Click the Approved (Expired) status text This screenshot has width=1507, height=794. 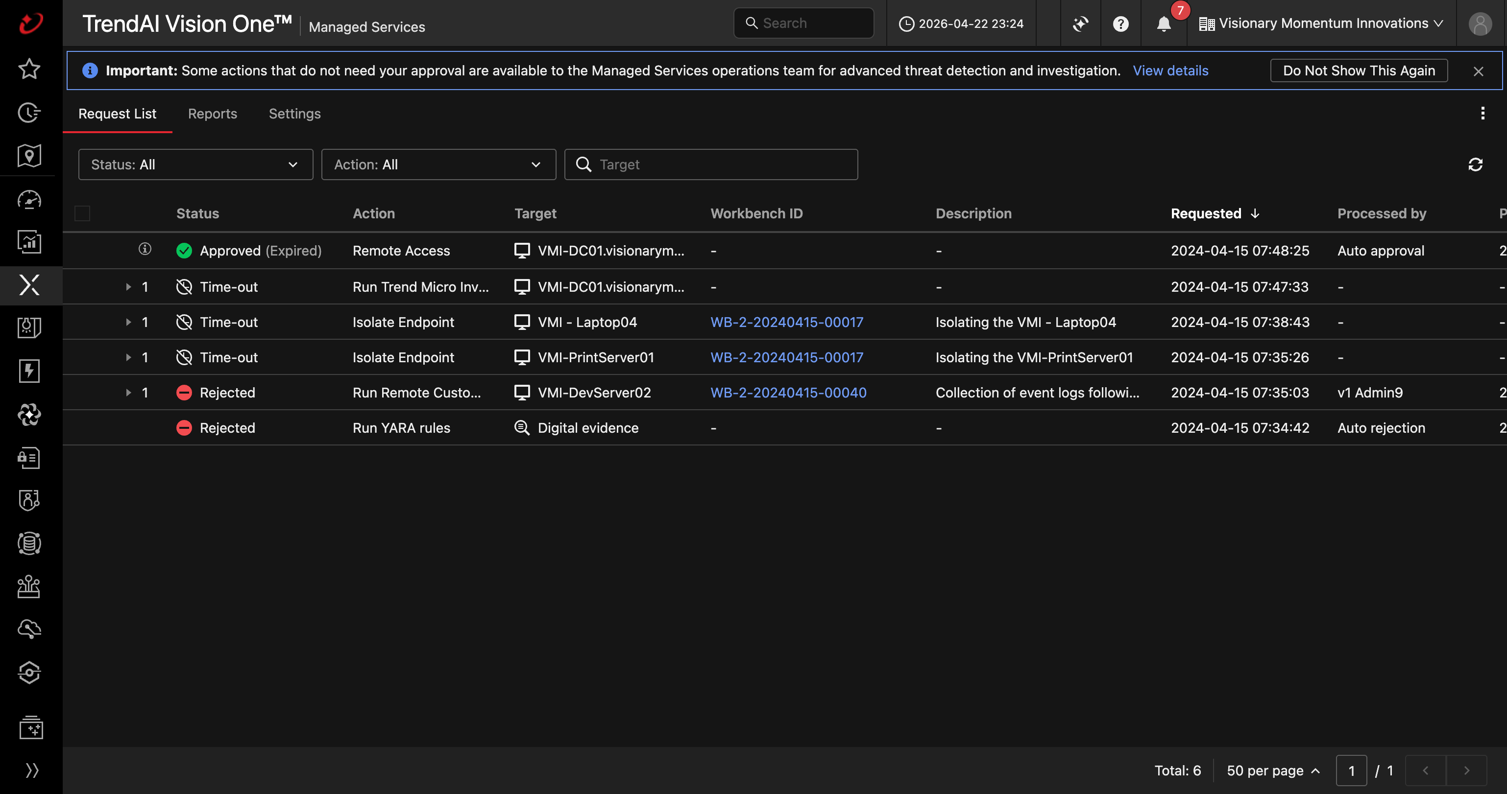coord(260,250)
